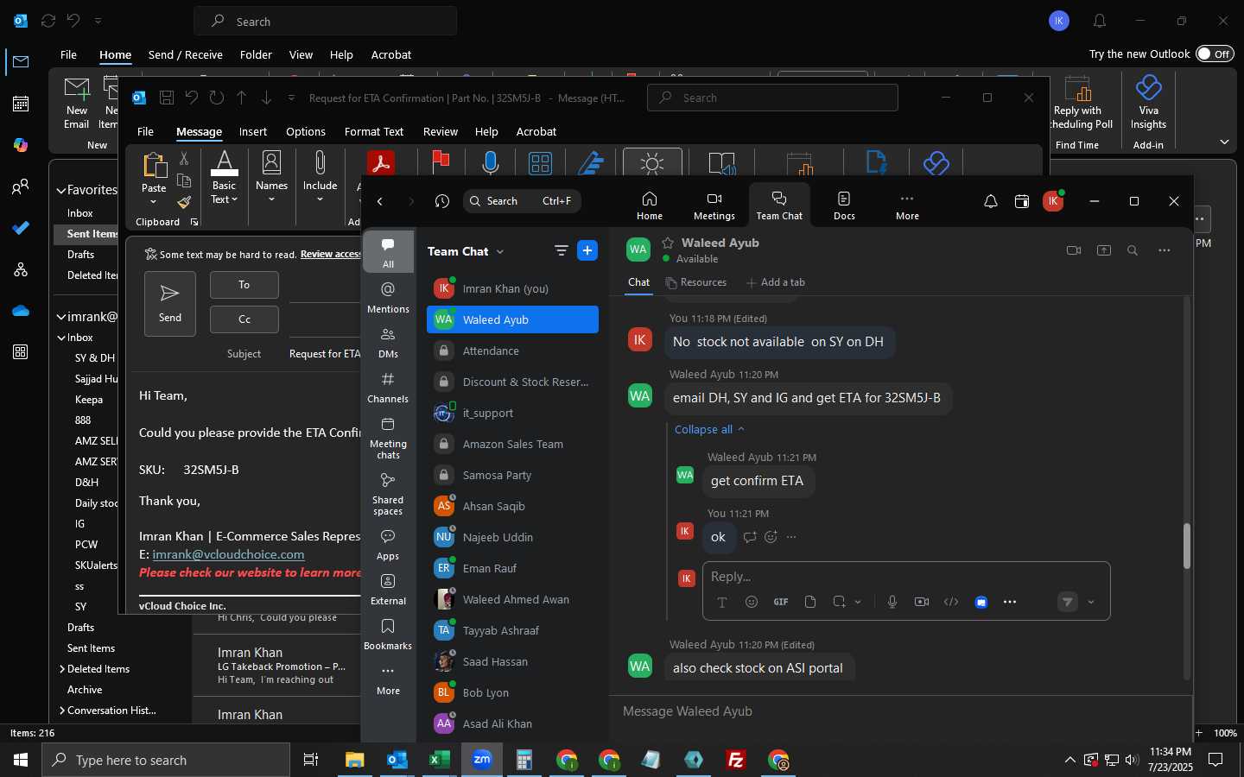Open Zoom notifications bell
The image size is (1244, 777).
point(991,201)
